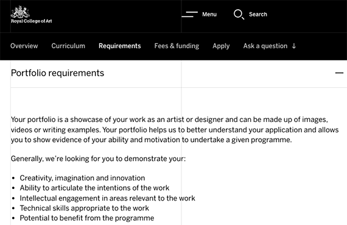The image size is (347, 225).
Task: Open the Apply tab
Action: (x=221, y=46)
